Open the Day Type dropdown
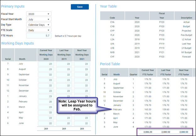The height and width of the screenshot is (136, 196). tap(39, 25)
